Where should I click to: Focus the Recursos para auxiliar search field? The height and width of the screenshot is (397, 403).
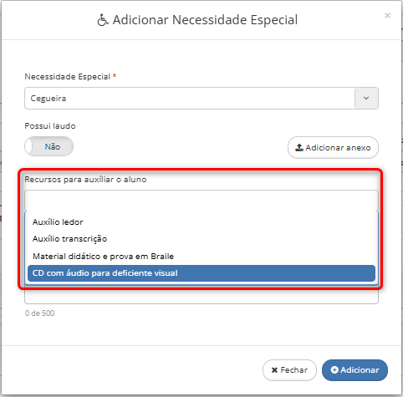click(x=201, y=201)
